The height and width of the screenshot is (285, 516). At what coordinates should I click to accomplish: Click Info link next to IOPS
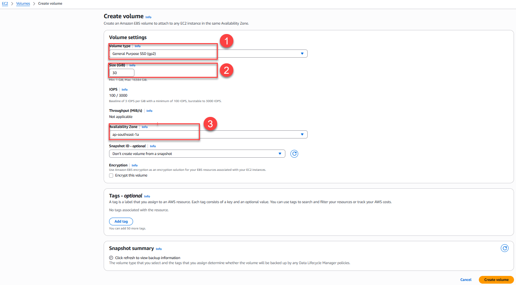tap(125, 90)
